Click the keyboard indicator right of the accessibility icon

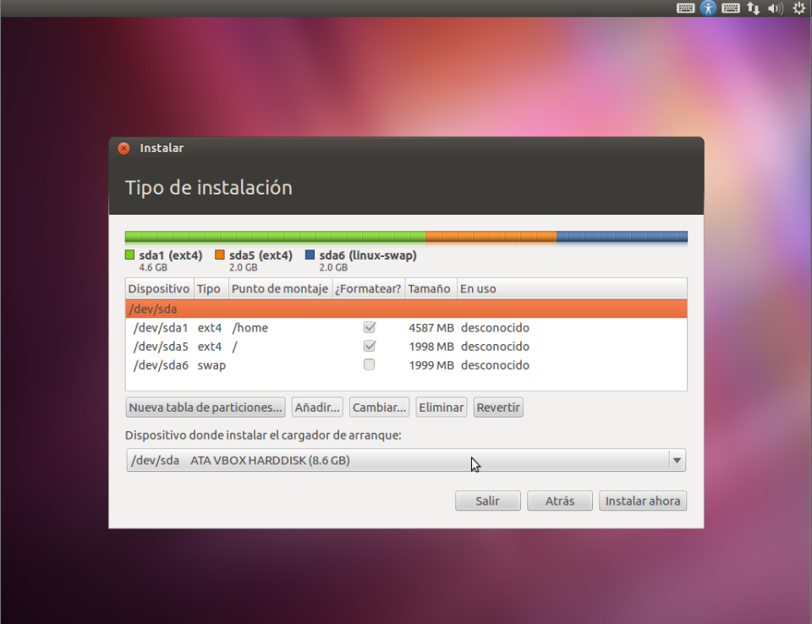(x=730, y=8)
